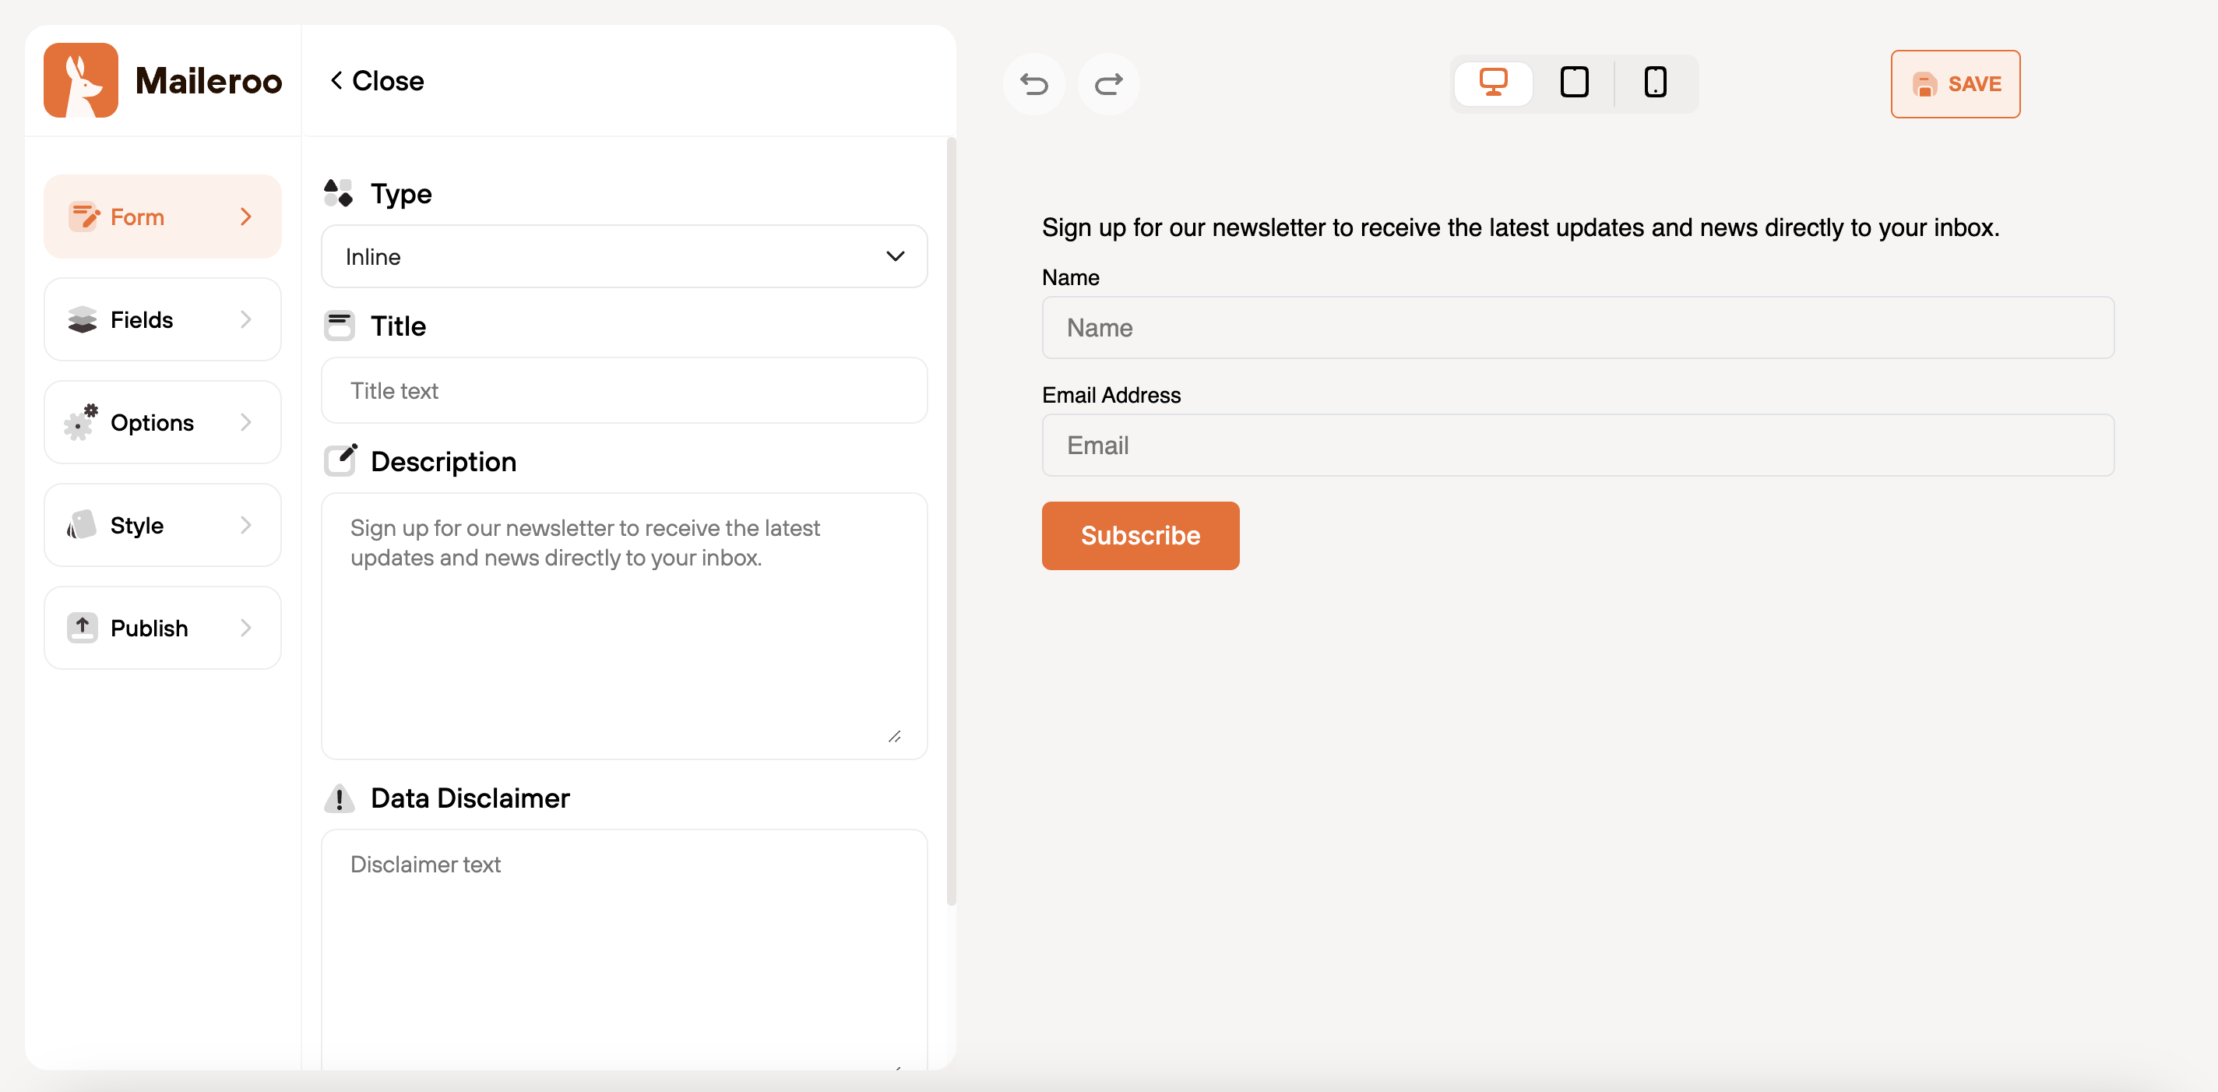This screenshot has width=2218, height=1092.
Task: Click the Maileroo kangaroo logo
Action: pyautogui.click(x=81, y=80)
